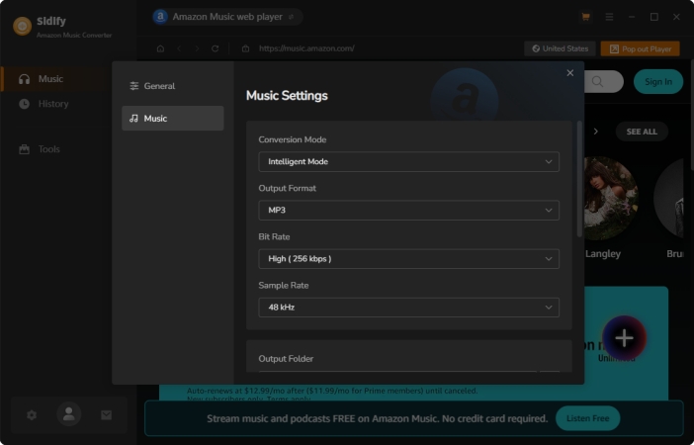Click the Amazon Music web player tab
Image resolution: width=694 pixels, height=445 pixels.
tap(227, 17)
